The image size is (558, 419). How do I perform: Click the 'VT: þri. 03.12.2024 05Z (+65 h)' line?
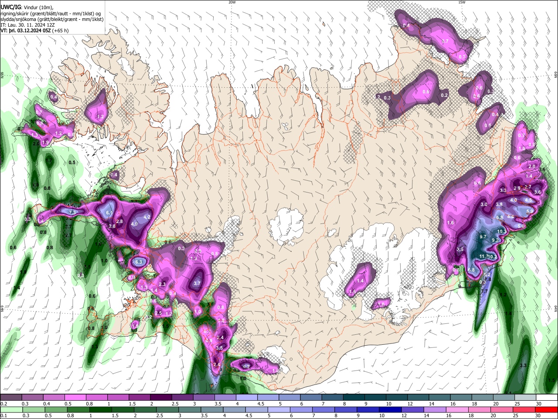tap(34, 31)
